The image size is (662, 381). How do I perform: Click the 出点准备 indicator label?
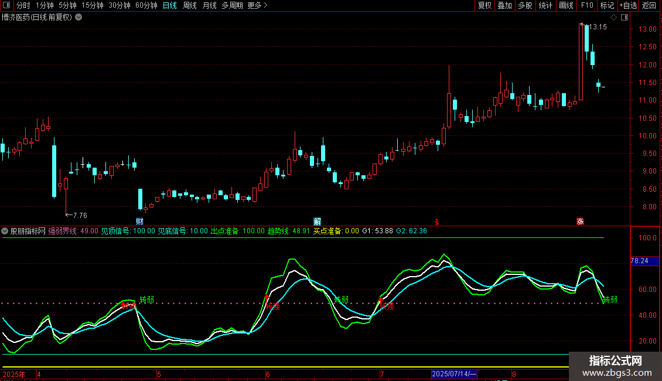[x=238, y=231]
